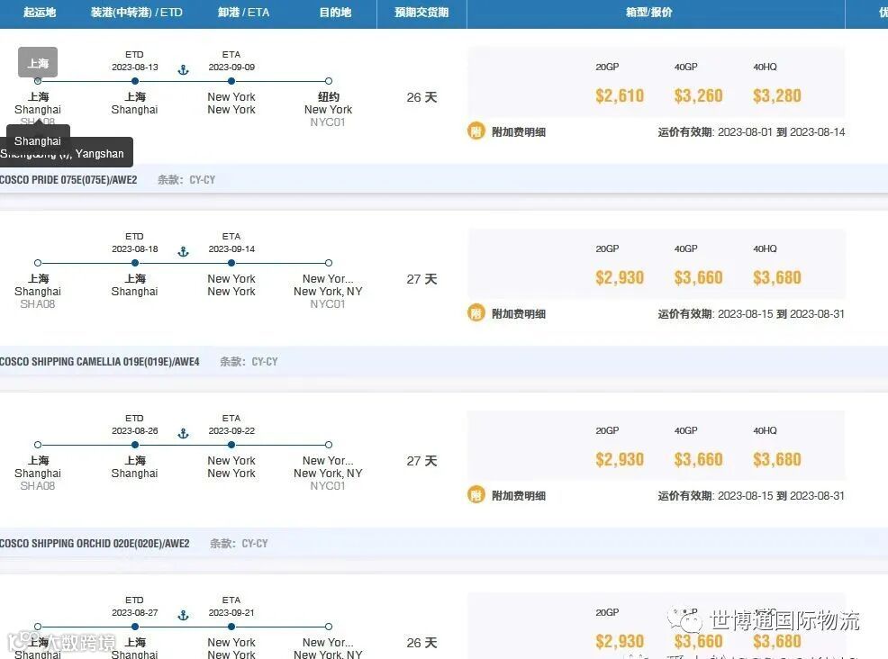Click the COSCO PRIDE 075E(075E)/AWE2 vessel name

[68, 180]
